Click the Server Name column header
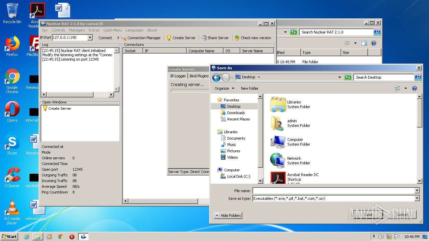The image size is (429, 241). click(257, 51)
